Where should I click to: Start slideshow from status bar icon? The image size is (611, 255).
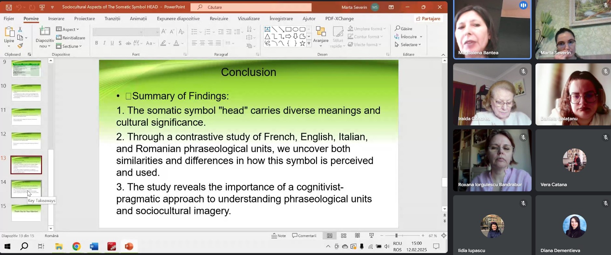pos(371,236)
